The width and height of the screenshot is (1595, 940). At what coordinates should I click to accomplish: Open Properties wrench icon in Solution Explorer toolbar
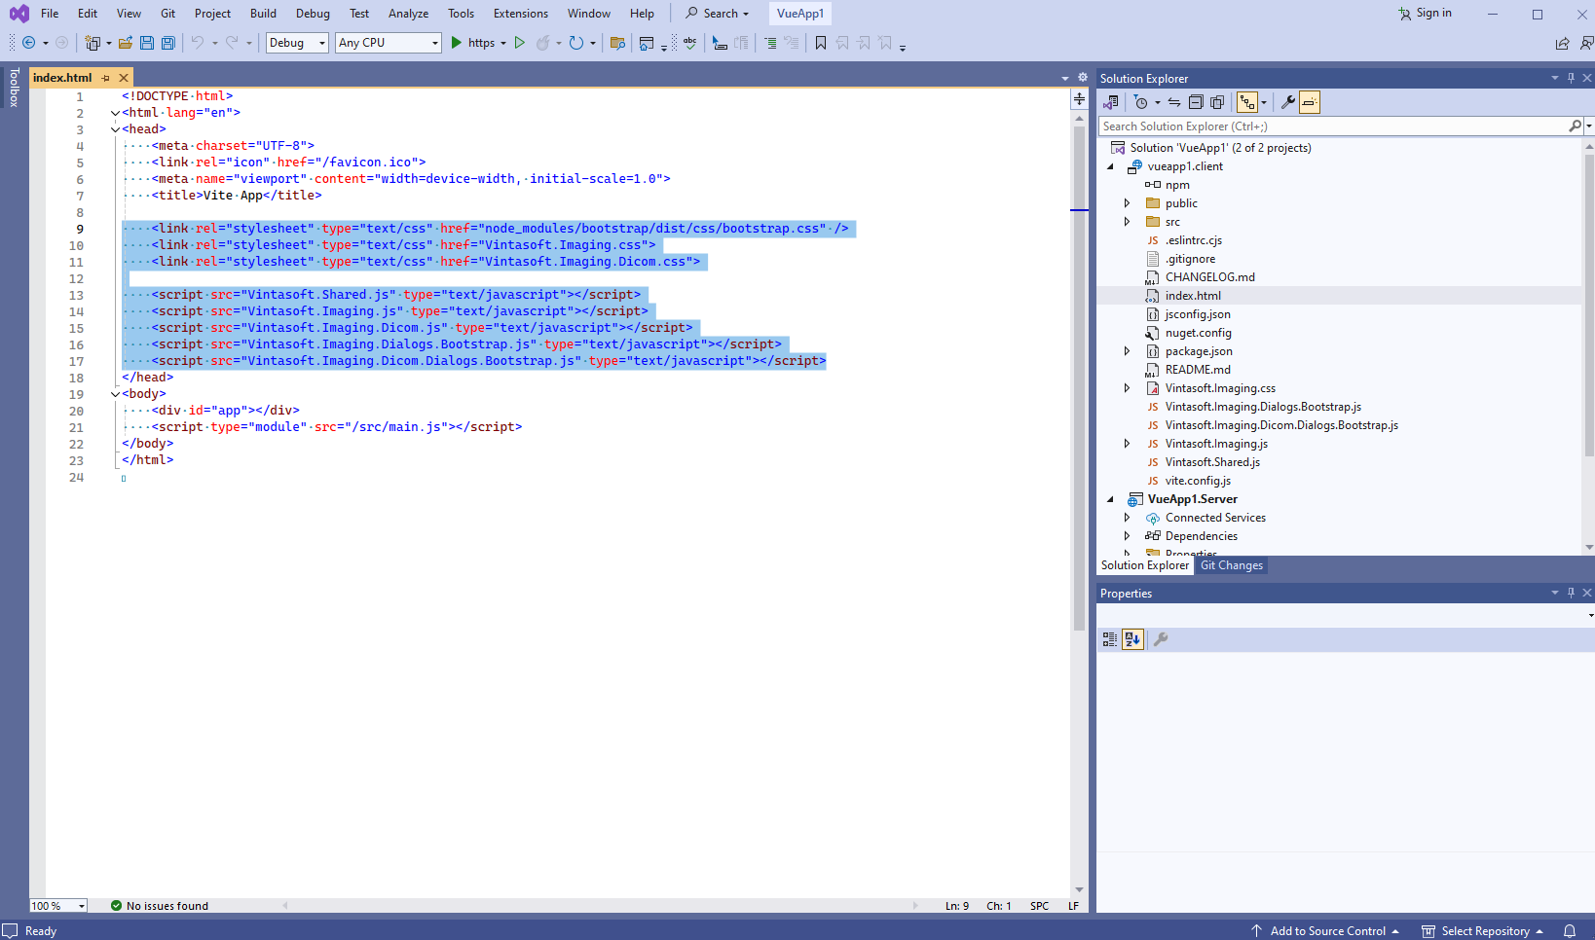coord(1287,102)
